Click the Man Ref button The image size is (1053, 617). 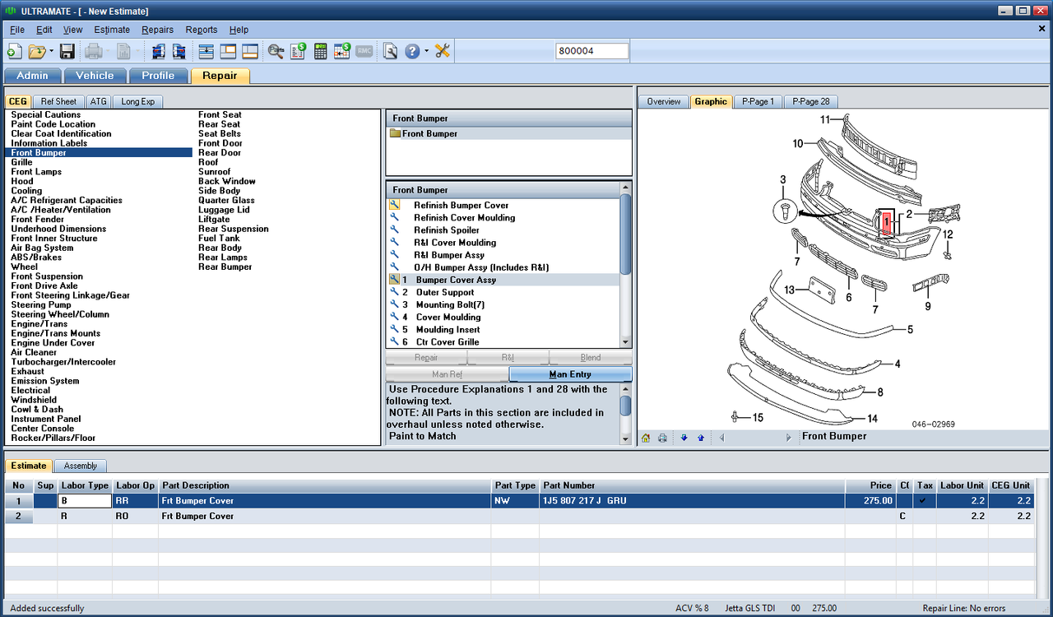(x=447, y=374)
